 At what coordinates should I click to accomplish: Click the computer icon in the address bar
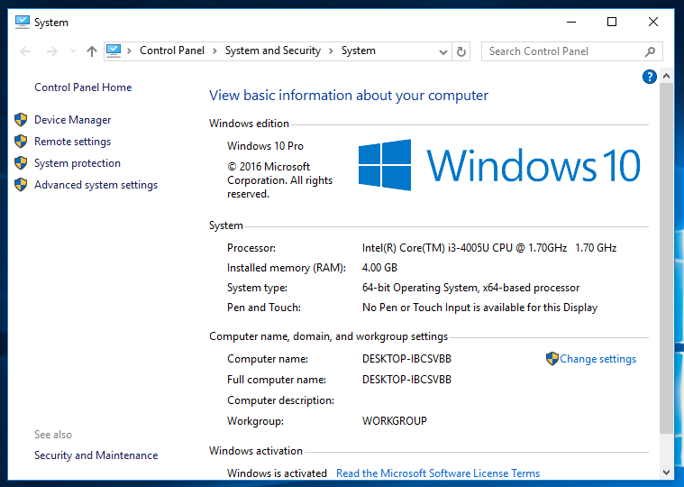click(114, 51)
